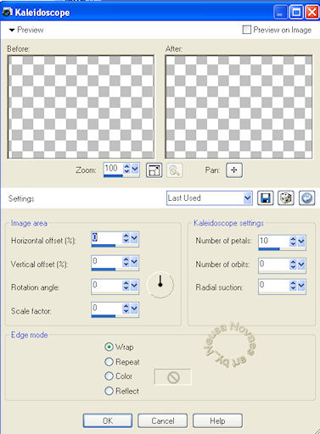Cancel the Kaleidoscope dialog
Viewport: 320px width, 434px height.
click(x=163, y=420)
